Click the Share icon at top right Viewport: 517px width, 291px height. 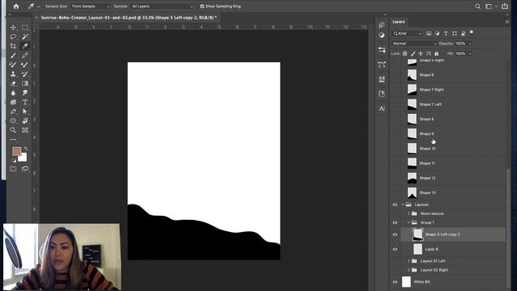coord(504,6)
